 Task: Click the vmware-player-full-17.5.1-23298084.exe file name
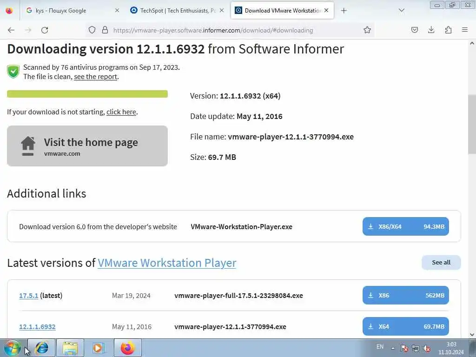click(238, 296)
